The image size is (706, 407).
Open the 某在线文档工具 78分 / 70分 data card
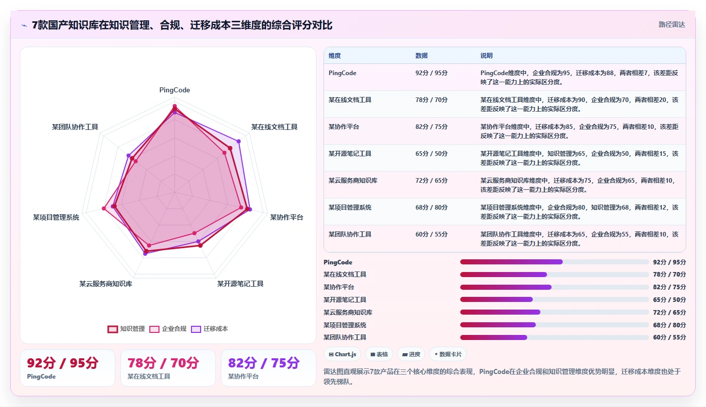(x=168, y=368)
